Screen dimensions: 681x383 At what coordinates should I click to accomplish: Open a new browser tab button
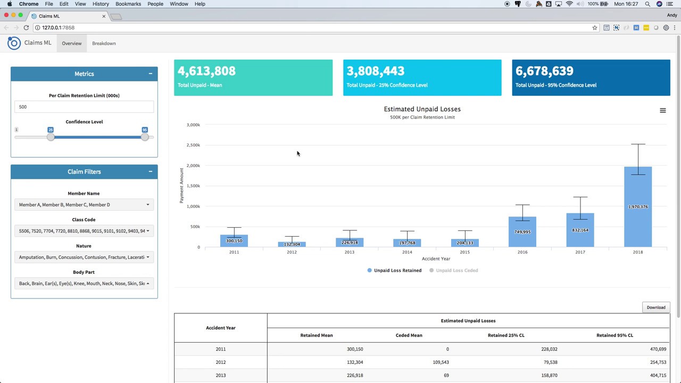(x=116, y=16)
